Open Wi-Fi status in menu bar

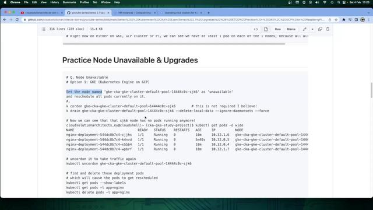(325, 2)
